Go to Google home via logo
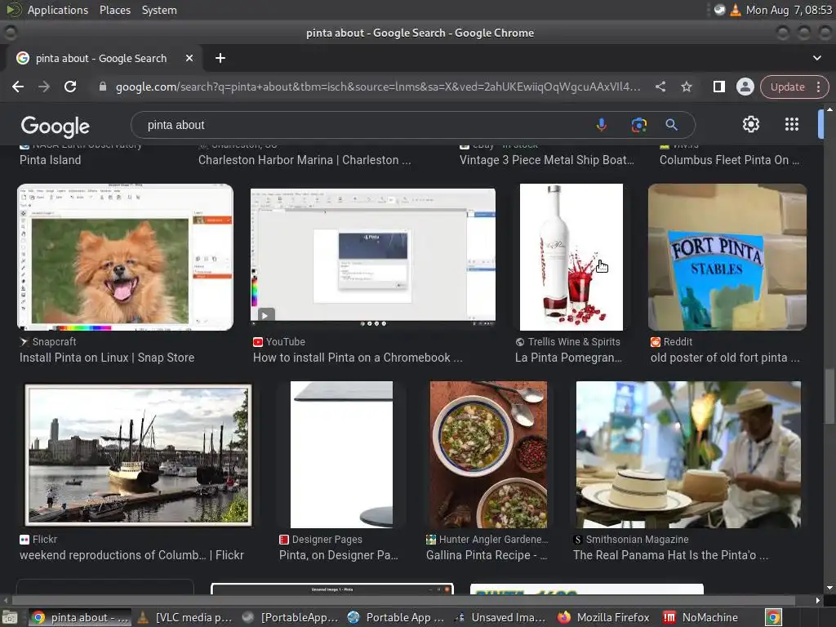 [56, 126]
